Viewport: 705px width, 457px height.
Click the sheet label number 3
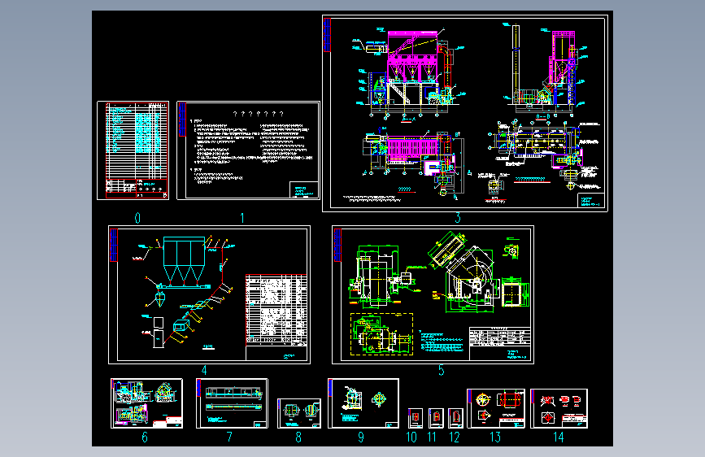(x=458, y=218)
